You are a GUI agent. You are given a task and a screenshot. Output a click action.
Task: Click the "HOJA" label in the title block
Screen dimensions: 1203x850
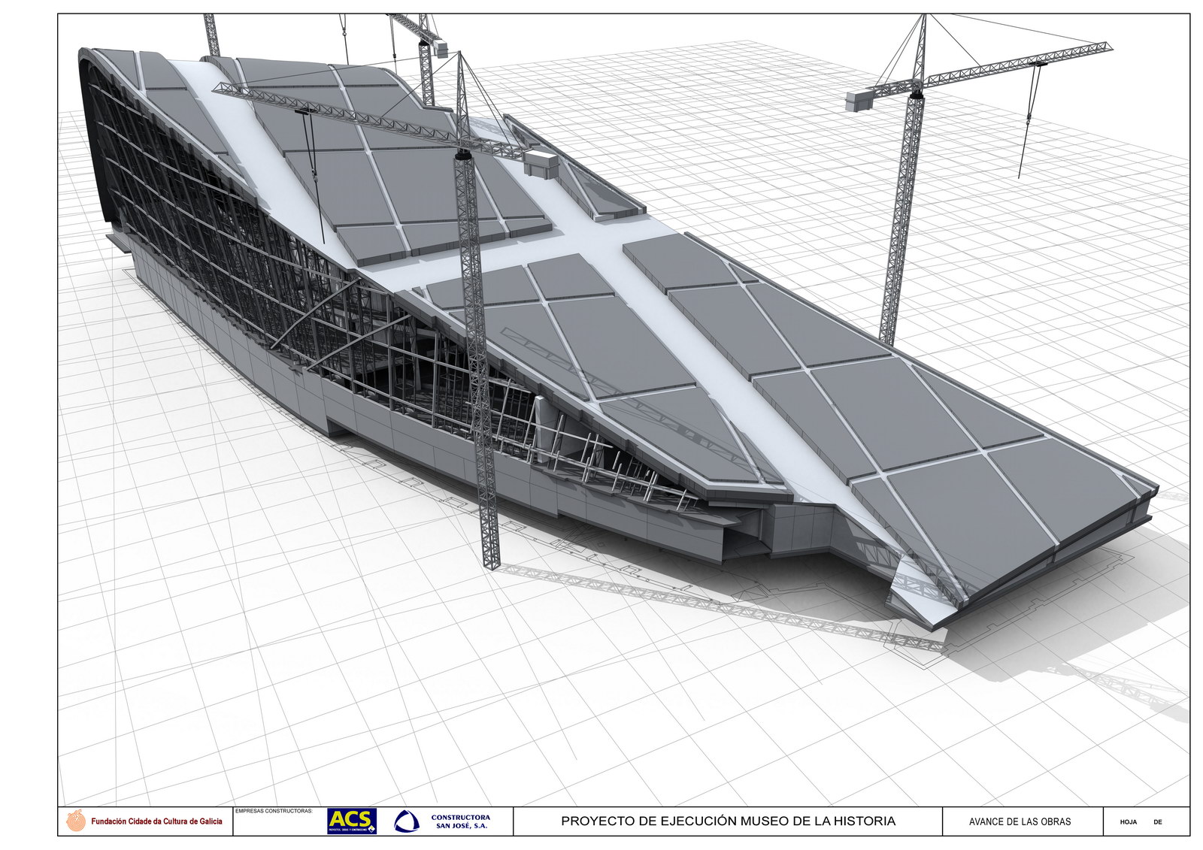click(1128, 822)
